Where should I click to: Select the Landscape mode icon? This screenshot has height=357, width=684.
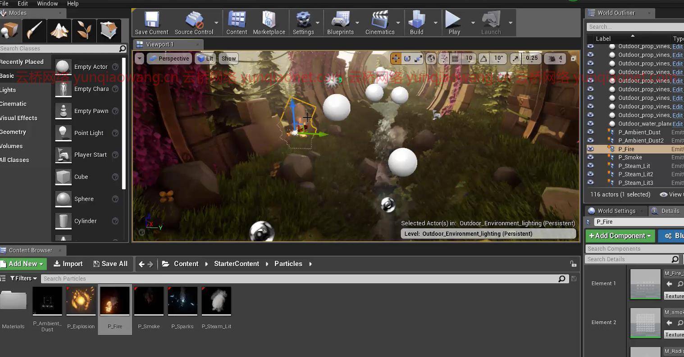[59, 30]
